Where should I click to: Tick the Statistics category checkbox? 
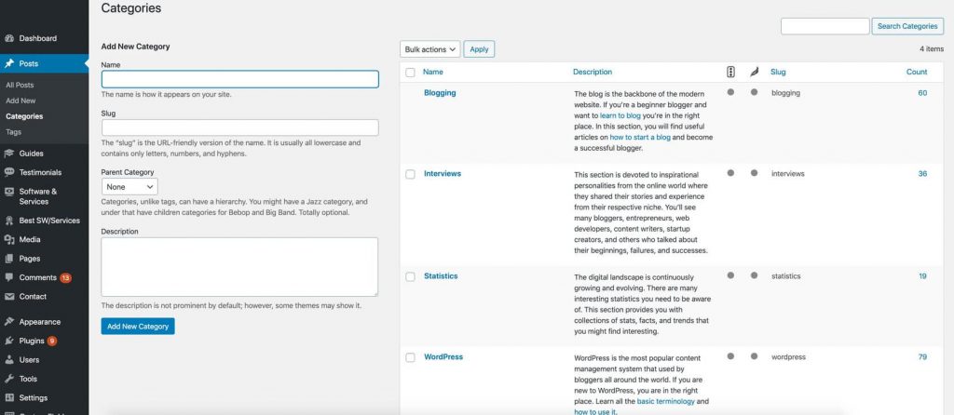tap(410, 276)
